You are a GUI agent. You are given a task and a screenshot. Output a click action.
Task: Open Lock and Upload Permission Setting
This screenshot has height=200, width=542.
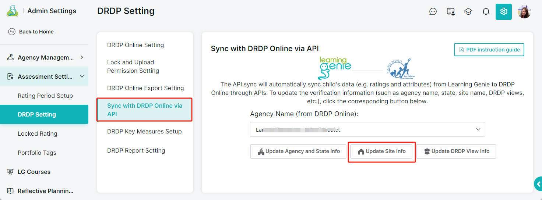[x=133, y=67]
